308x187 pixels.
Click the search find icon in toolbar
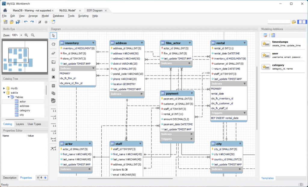pos(294,22)
